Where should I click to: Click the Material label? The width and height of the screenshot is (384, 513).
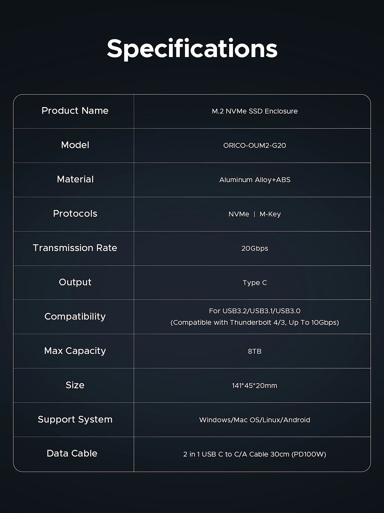(75, 179)
